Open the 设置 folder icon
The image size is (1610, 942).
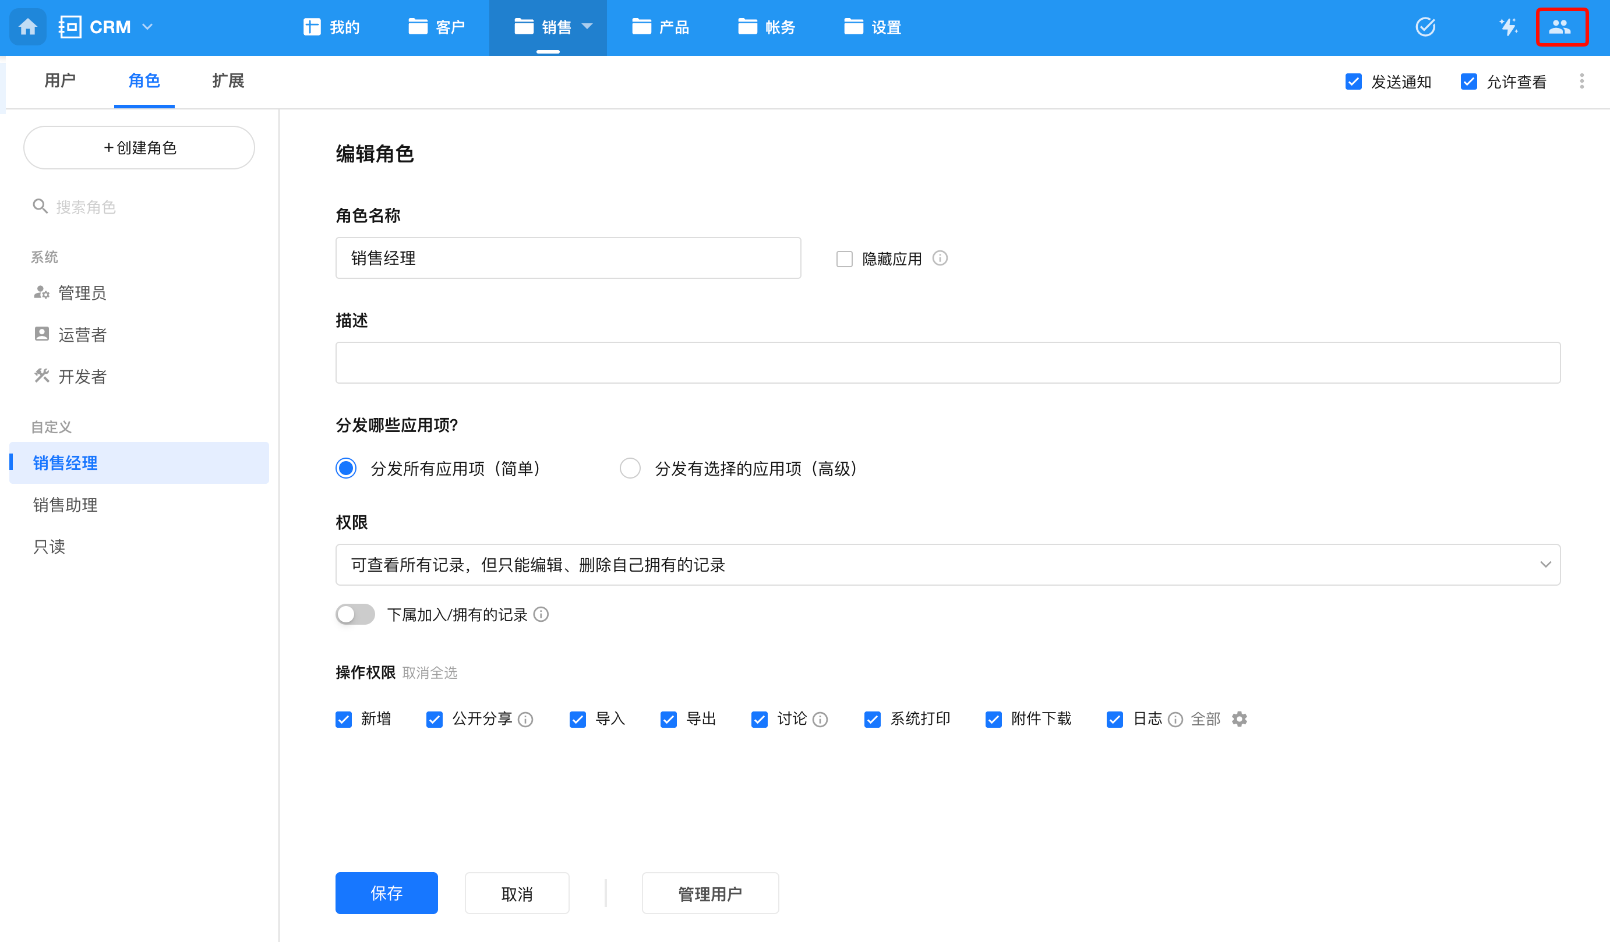(853, 27)
